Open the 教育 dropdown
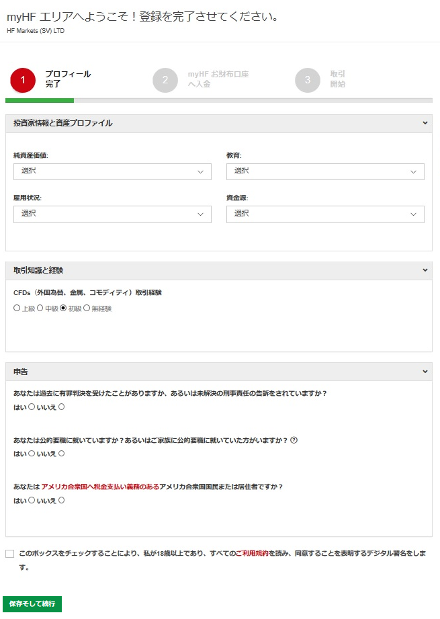 click(x=325, y=172)
